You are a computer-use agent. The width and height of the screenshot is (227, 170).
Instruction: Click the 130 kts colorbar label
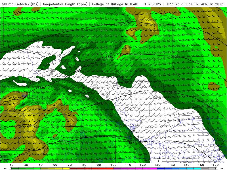point(157,165)
